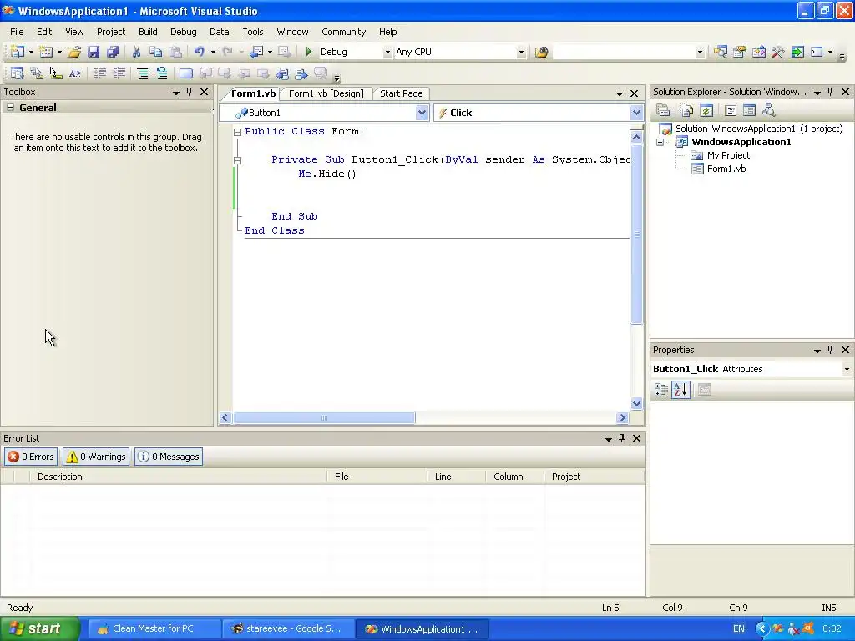The height and width of the screenshot is (641, 855).
Task: Switch to stareevee Google taskbar item
Action: [287, 629]
